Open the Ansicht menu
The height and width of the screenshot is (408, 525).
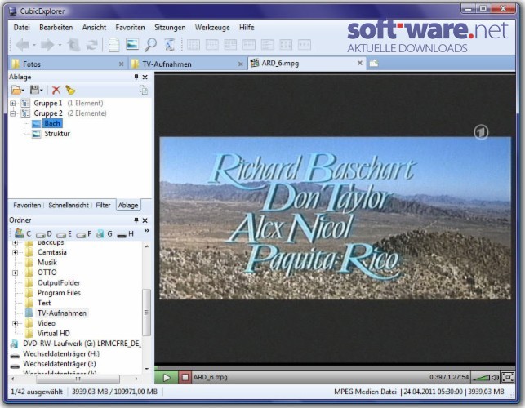coord(94,28)
